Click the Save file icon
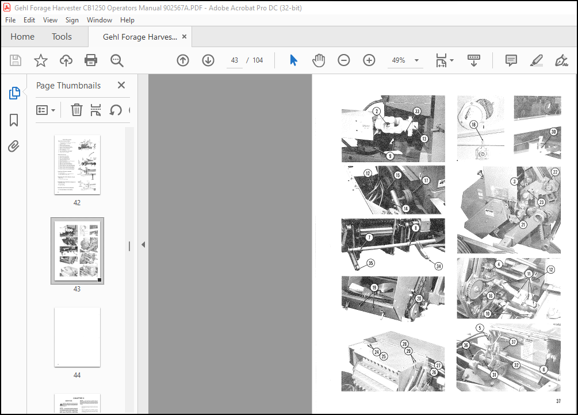 pos(16,60)
